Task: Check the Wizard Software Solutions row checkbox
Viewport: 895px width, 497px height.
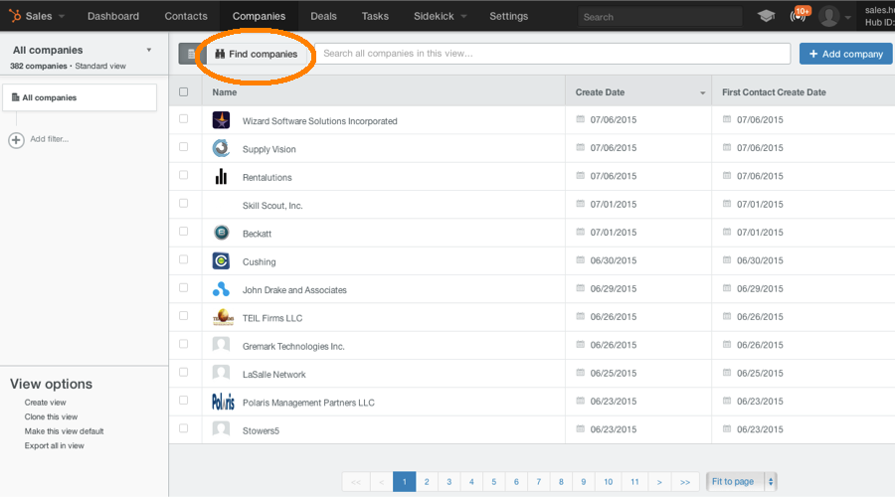Action: tap(183, 118)
